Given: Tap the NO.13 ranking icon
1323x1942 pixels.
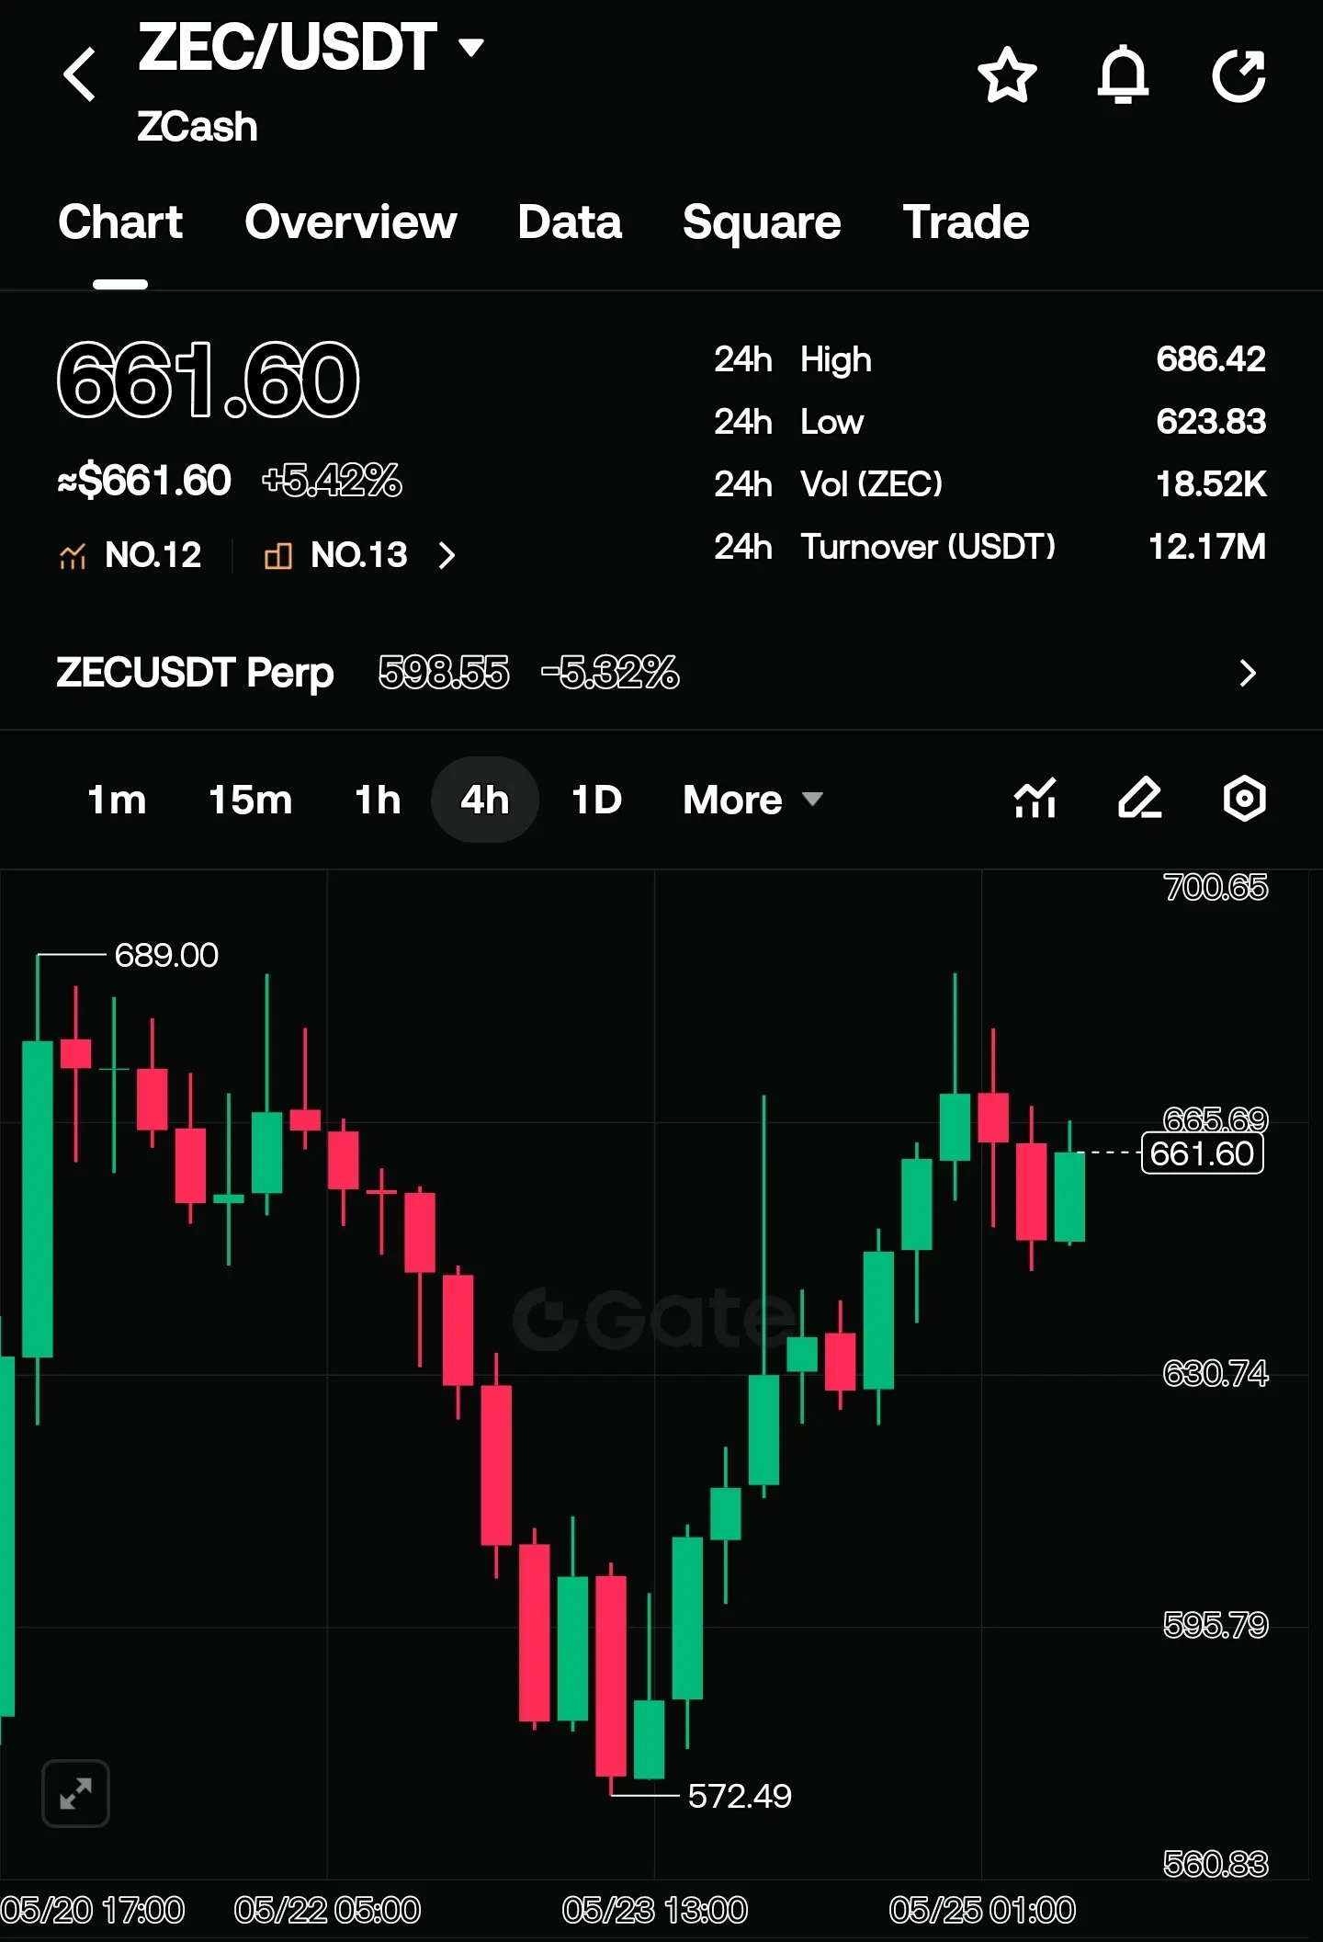Looking at the screenshot, I should coord(278,555).
